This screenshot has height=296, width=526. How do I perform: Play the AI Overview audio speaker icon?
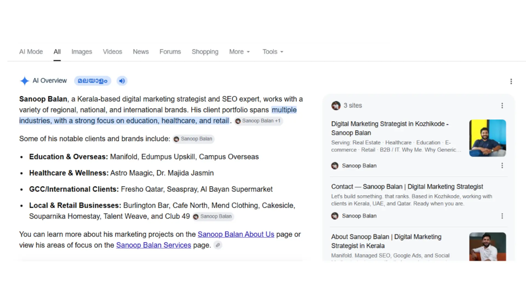point(122,81)
